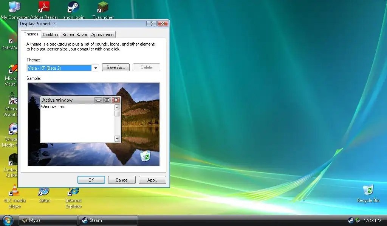Viewport: 387px width, 226px height.
Task: Open the My Computer desktop icon
Action: click(x=15, y=10)
